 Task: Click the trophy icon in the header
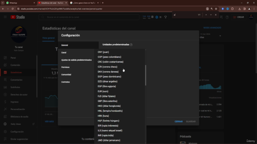(x=165, y=17)
